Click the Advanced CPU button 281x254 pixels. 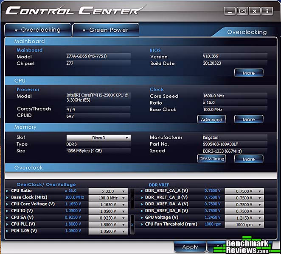211,119
